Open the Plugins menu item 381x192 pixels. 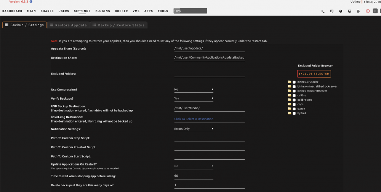coord(102,11)
